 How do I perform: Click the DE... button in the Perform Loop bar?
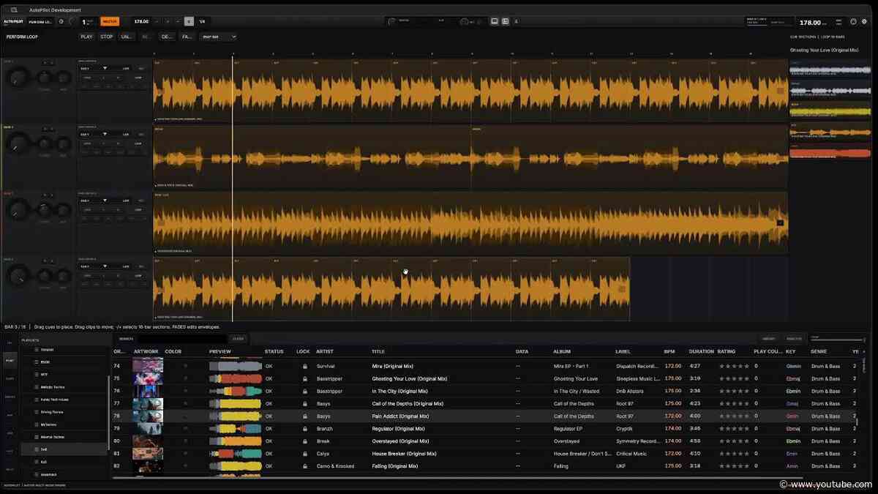167,37
